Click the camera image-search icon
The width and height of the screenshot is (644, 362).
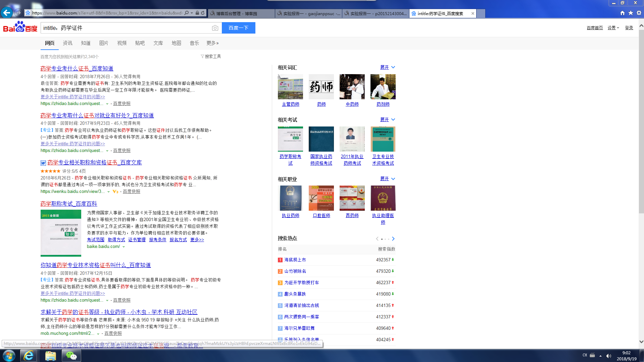(x=215, y=28)
